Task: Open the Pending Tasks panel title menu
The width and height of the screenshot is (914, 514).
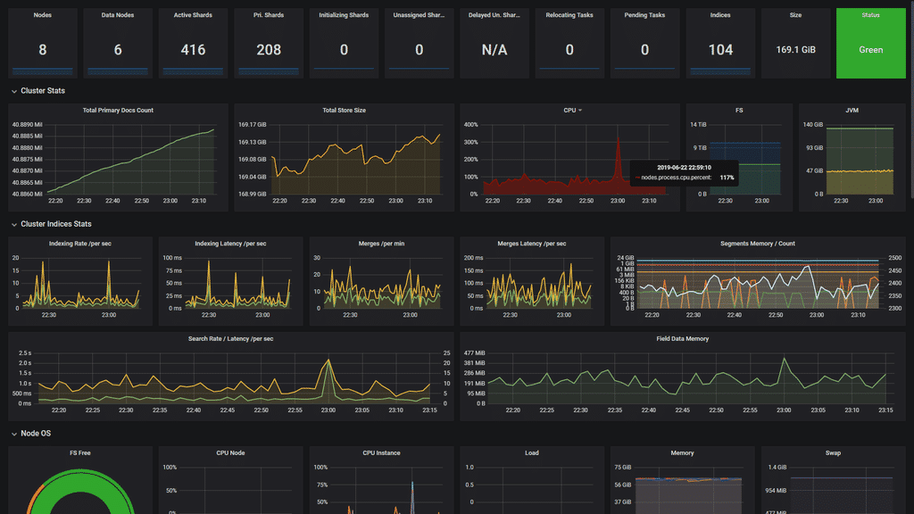Action: click(x=644, y=15)
